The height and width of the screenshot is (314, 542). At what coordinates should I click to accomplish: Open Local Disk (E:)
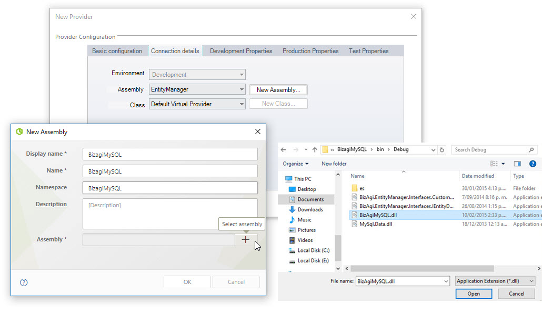click(309, 260)
